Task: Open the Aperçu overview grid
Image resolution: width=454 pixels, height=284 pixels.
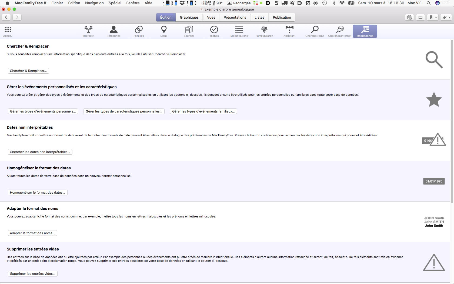Action: [8, 31]
